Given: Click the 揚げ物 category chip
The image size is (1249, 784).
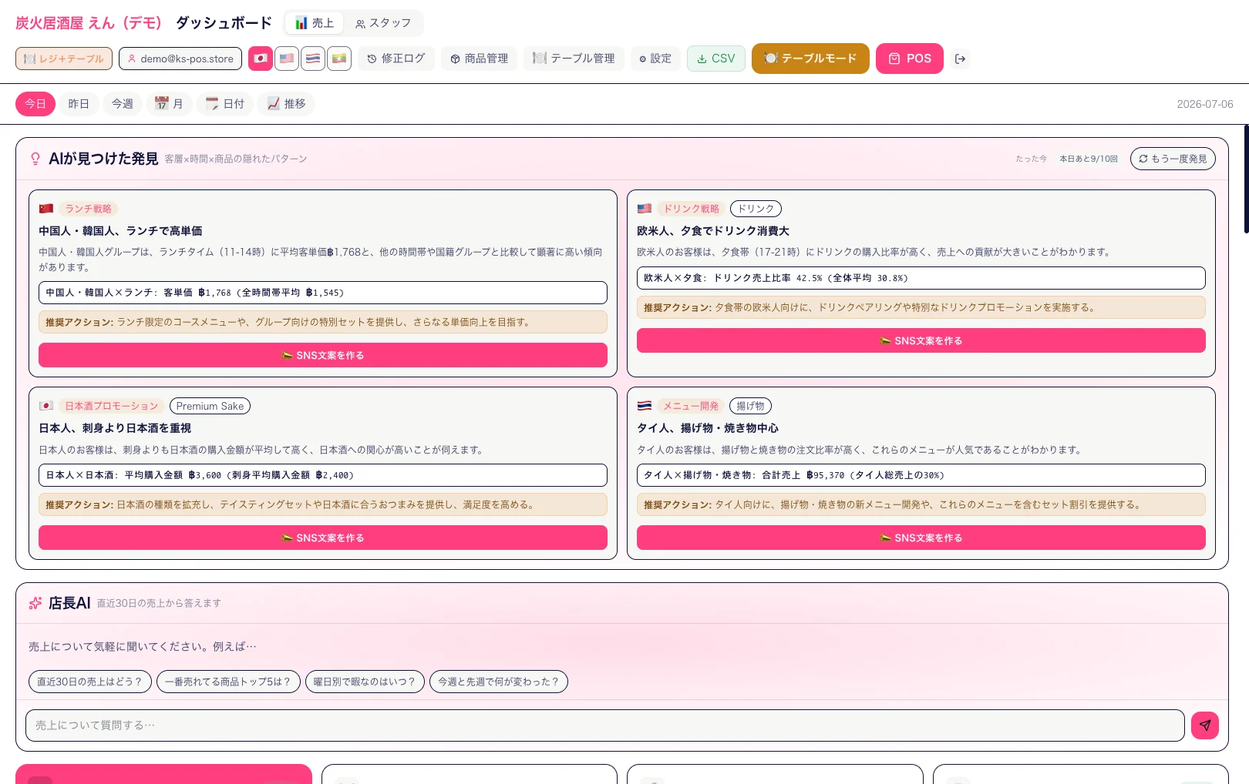Looking at the screenshot, I should pyautogui.click(x=750, y=406).
